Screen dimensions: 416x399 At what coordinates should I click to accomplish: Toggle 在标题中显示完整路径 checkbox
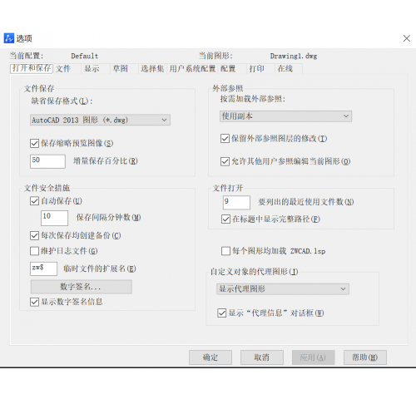coord(225,219)
